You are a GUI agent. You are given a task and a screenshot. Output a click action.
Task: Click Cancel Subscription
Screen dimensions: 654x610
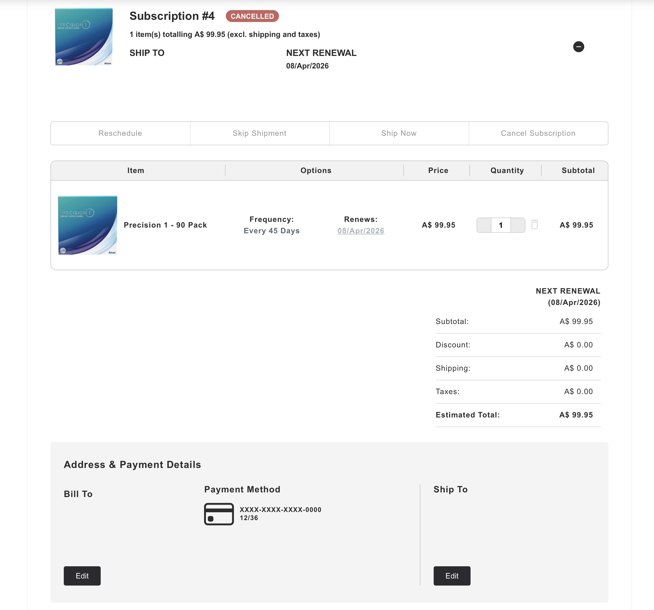(x=538, y=133)
